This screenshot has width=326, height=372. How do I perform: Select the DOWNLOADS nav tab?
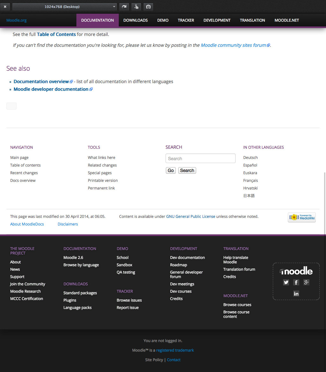135,20
